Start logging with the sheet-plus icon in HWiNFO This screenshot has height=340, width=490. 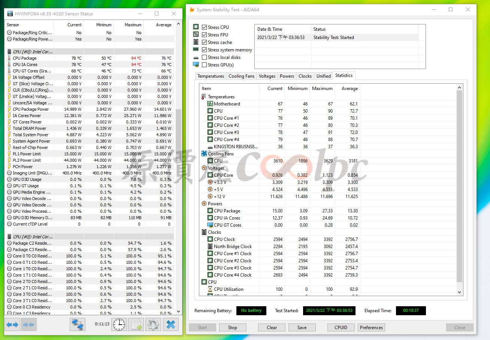pos(136,325)
